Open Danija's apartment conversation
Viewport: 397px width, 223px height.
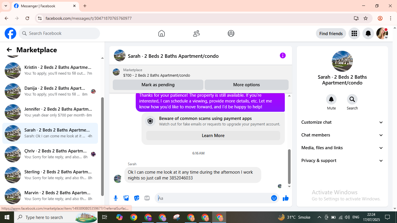50,91
